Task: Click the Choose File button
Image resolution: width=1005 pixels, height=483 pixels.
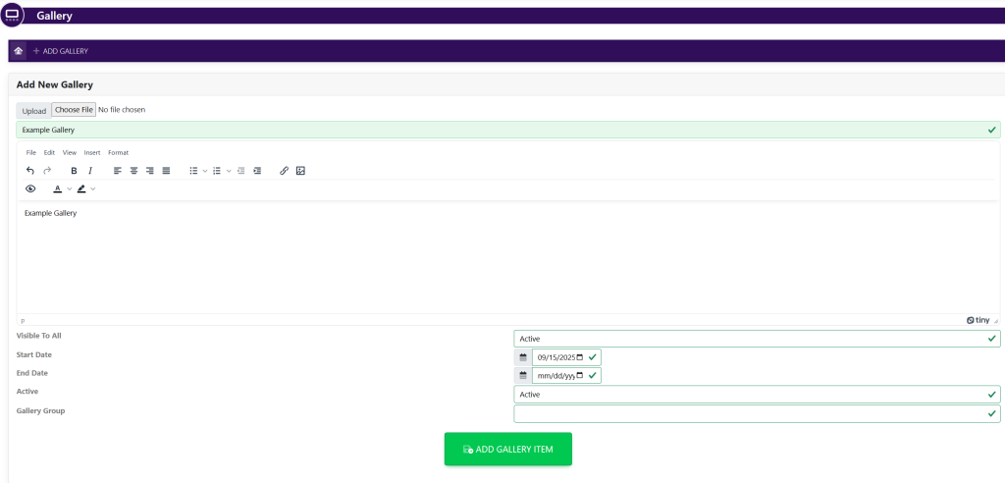Action: coord(74,110)
